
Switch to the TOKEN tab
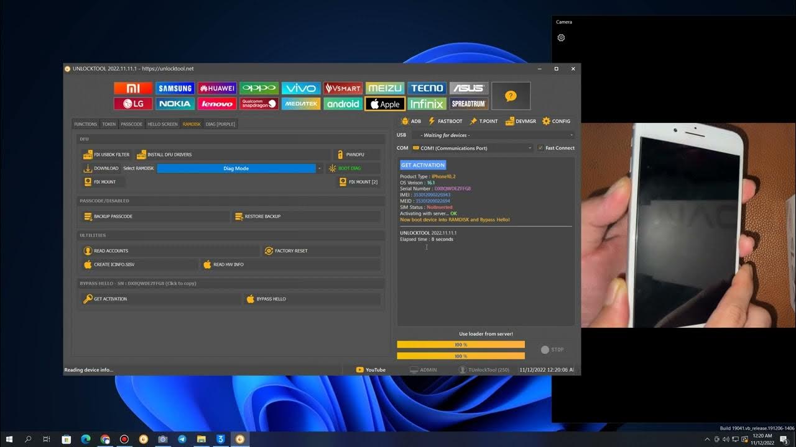tap(109, 124)
